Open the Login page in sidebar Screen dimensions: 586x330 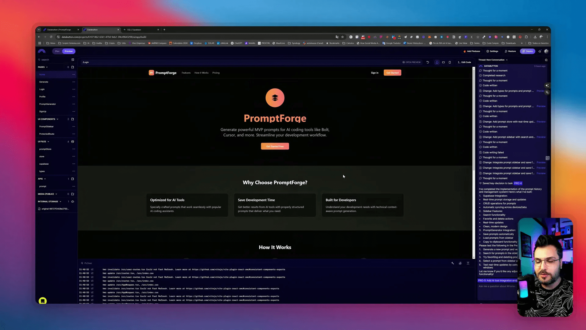pyautogui.click(x=42, y=89)
